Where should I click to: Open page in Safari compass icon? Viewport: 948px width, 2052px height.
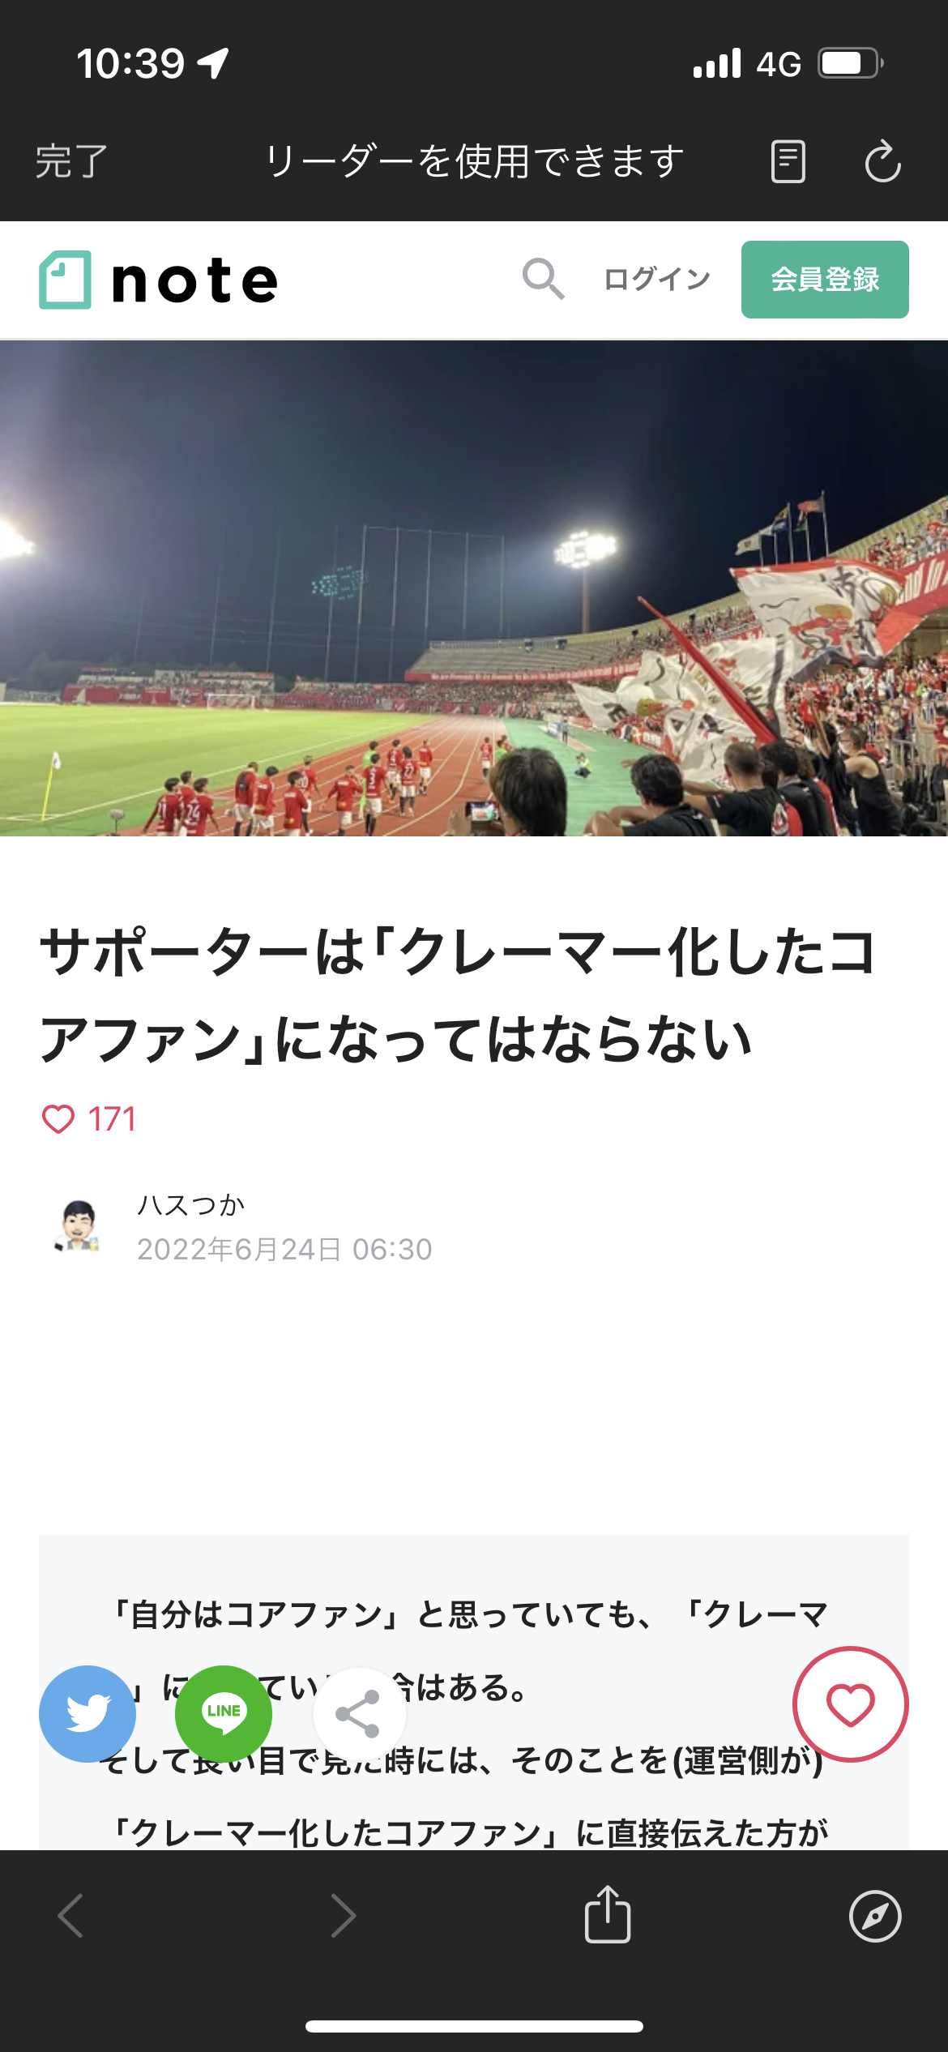(875, 1916)
